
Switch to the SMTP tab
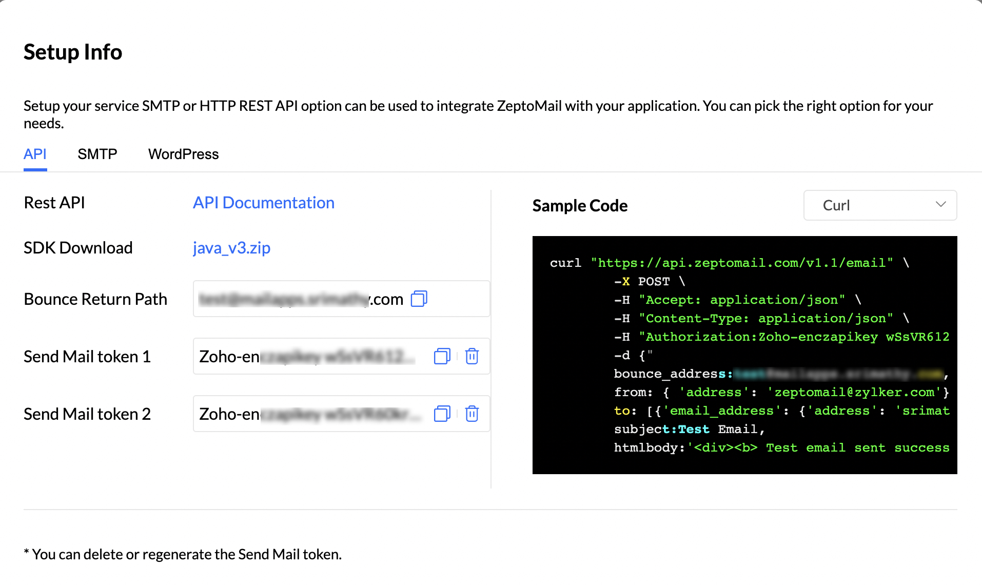[x=97, y=154]
